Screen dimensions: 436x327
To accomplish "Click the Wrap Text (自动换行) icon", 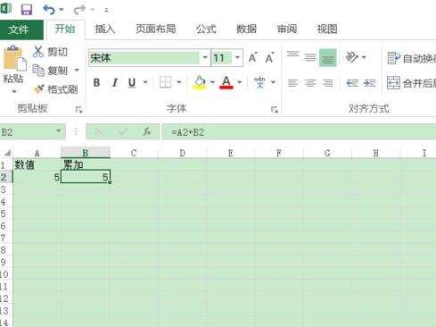I will (411, 58).
